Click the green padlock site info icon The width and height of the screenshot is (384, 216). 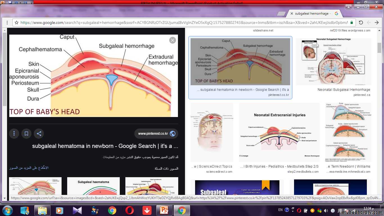[351, 22]
